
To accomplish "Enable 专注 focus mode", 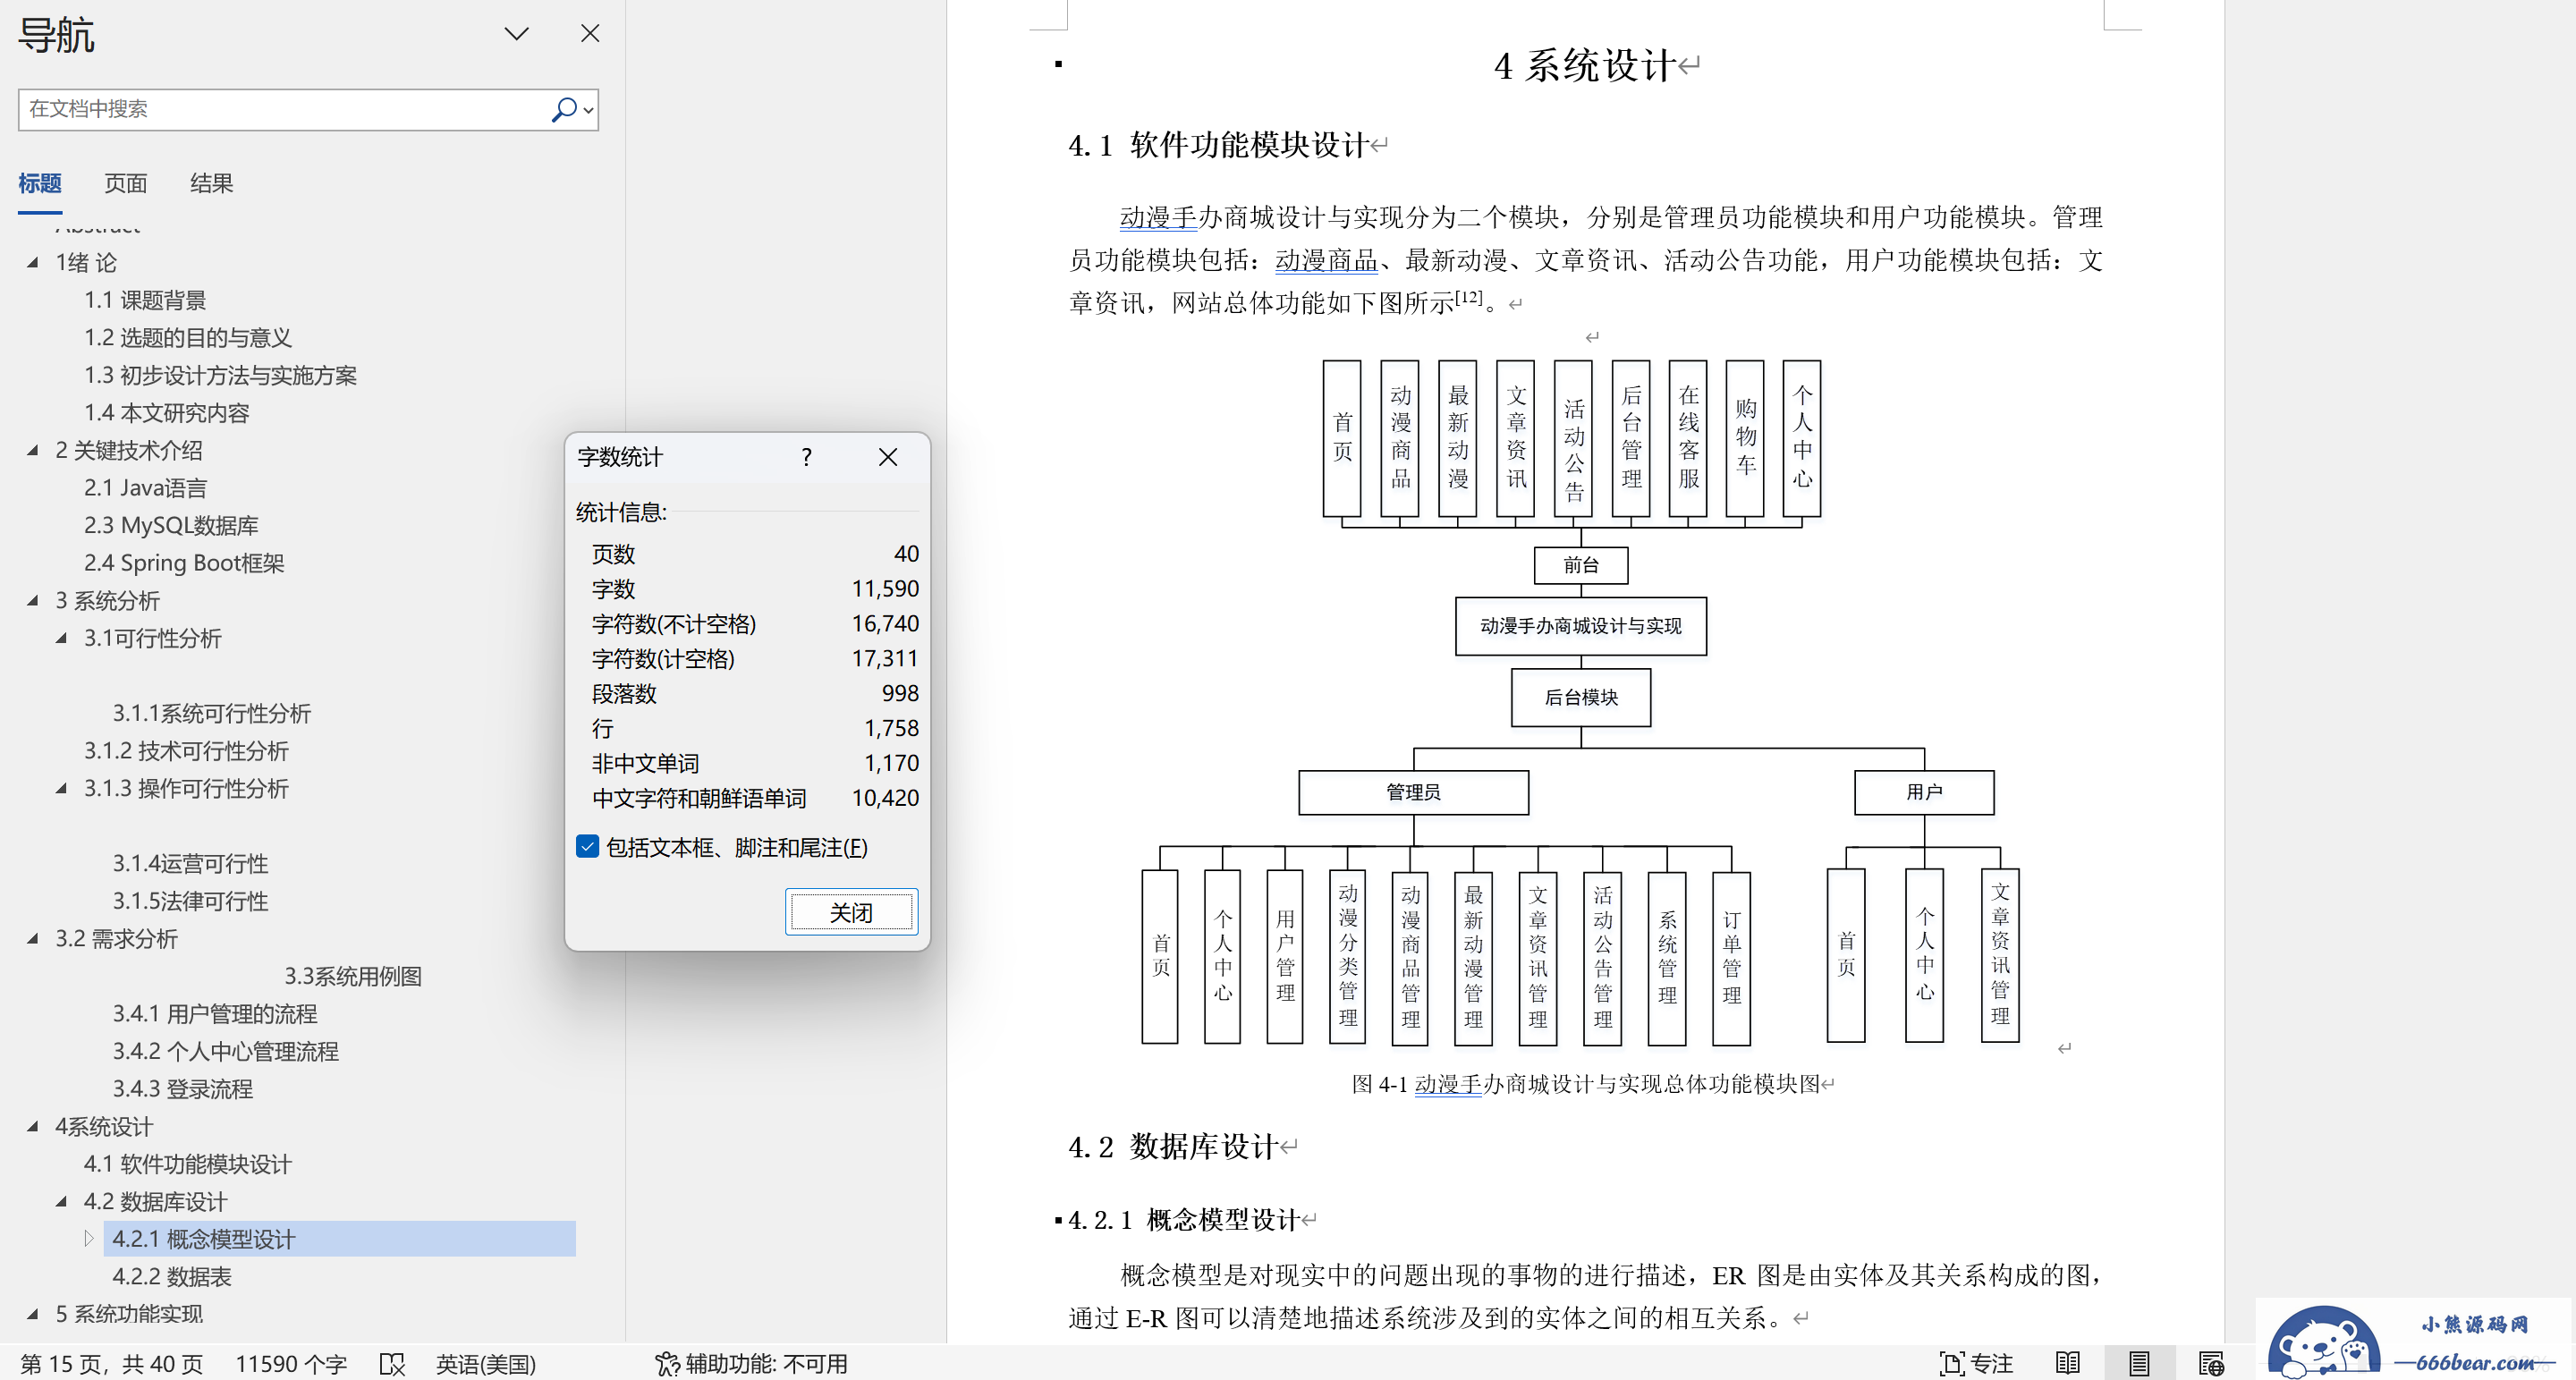I will point(1976,1363).
